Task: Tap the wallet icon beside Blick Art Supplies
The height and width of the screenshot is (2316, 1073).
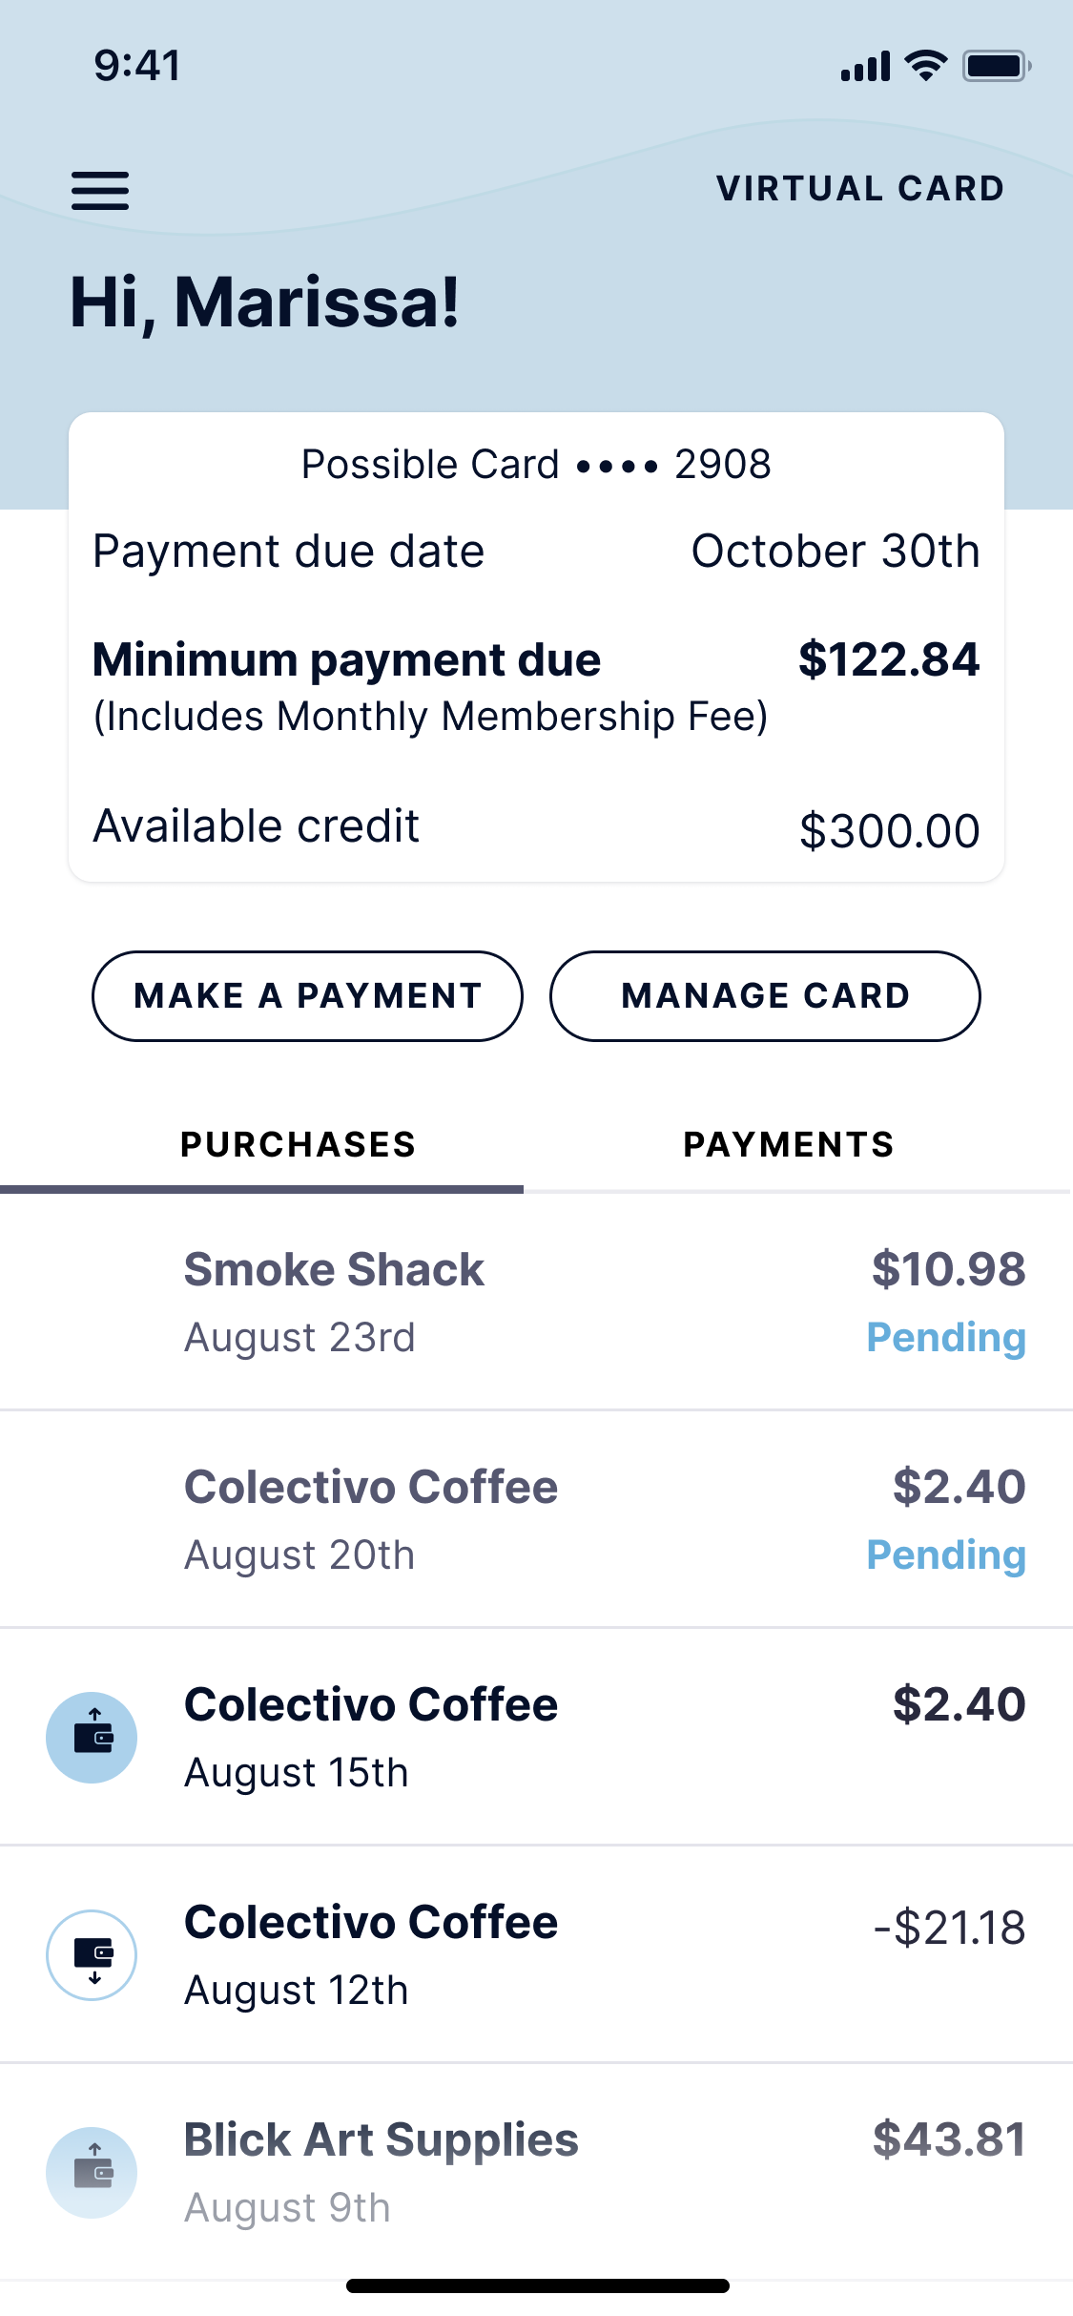Action: pyautogui.click(x=92, y=2172)
